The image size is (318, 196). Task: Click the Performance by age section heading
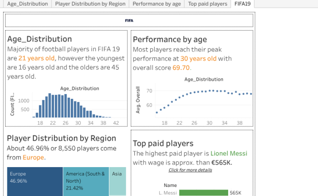point(170,40)
